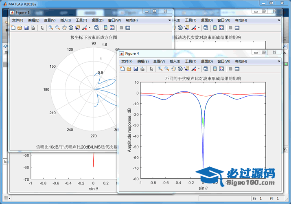Open 工具(T) menu in Figure 4

pyautogui.click(x=190, y=61)
